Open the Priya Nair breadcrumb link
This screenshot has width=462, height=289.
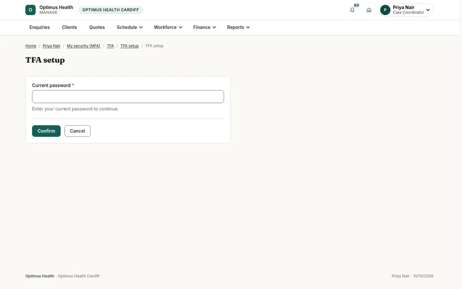pyautogui.click(x=52, y=46)
